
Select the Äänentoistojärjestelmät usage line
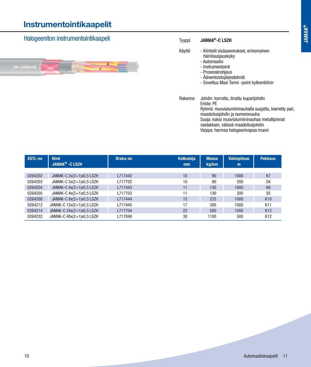[x=223, y=77]
